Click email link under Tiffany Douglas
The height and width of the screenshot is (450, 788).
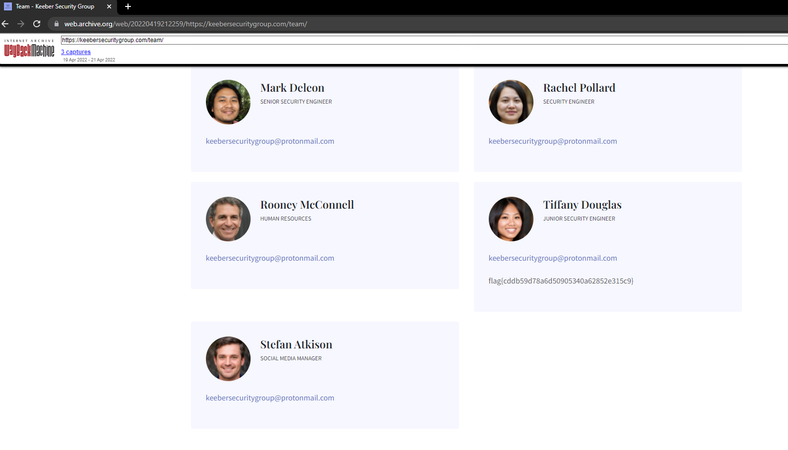point(552,258)
